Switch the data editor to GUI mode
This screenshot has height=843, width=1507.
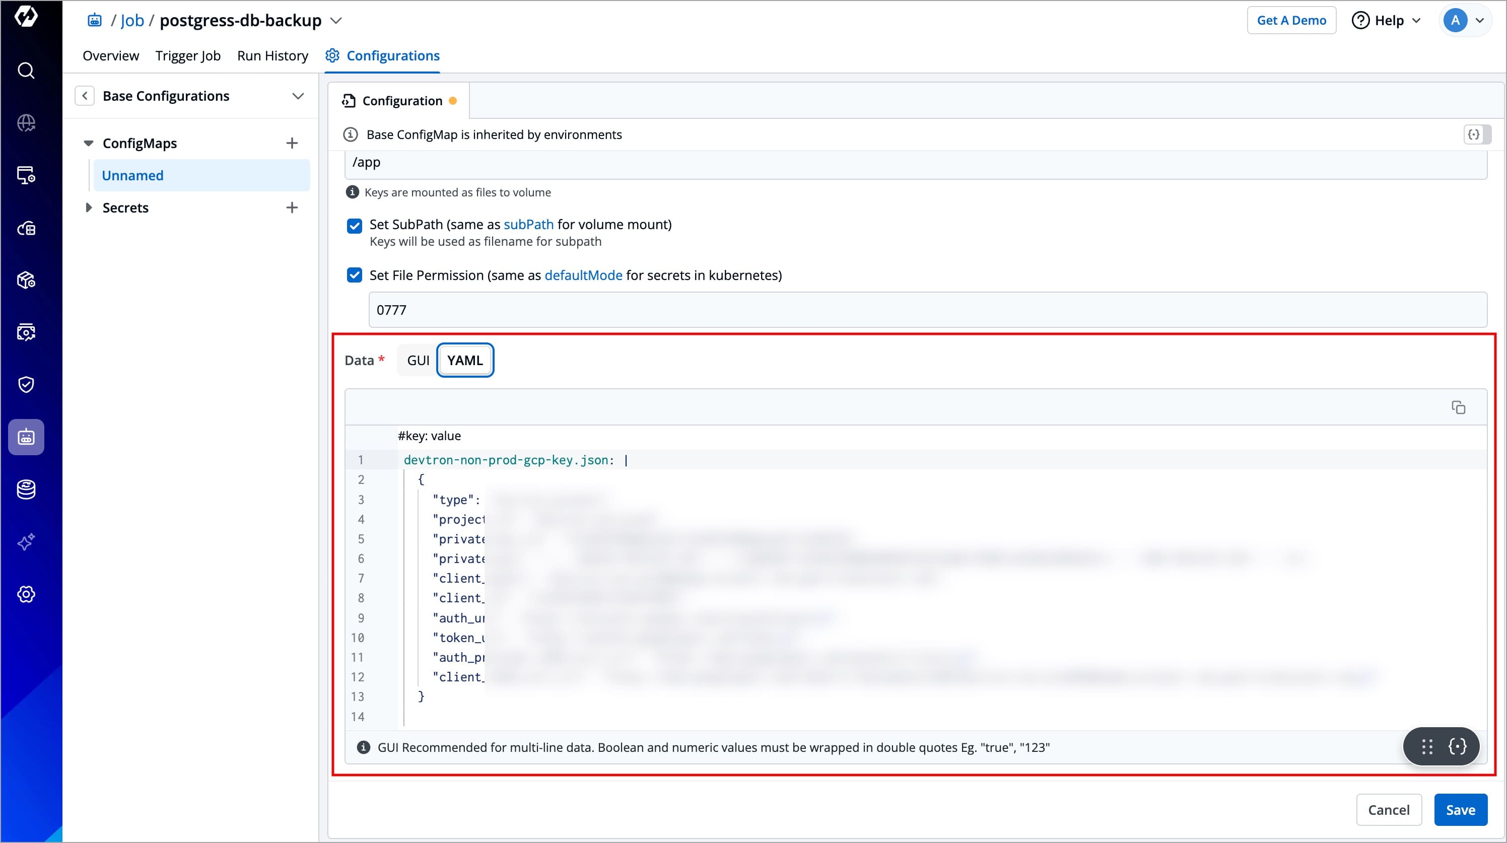418,361
